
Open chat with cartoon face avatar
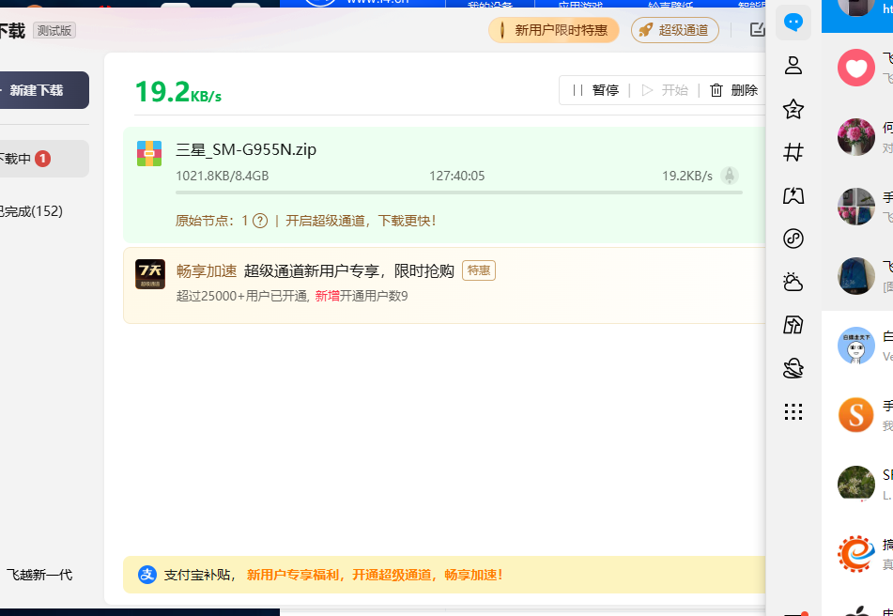click(x=856, y=346)
